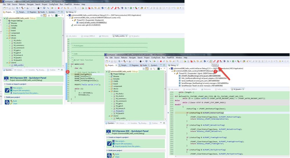Click hammer Build icon in back window toolbar

click(x=22, y=8)
